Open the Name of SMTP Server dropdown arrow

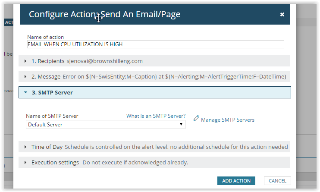point(181,124)
